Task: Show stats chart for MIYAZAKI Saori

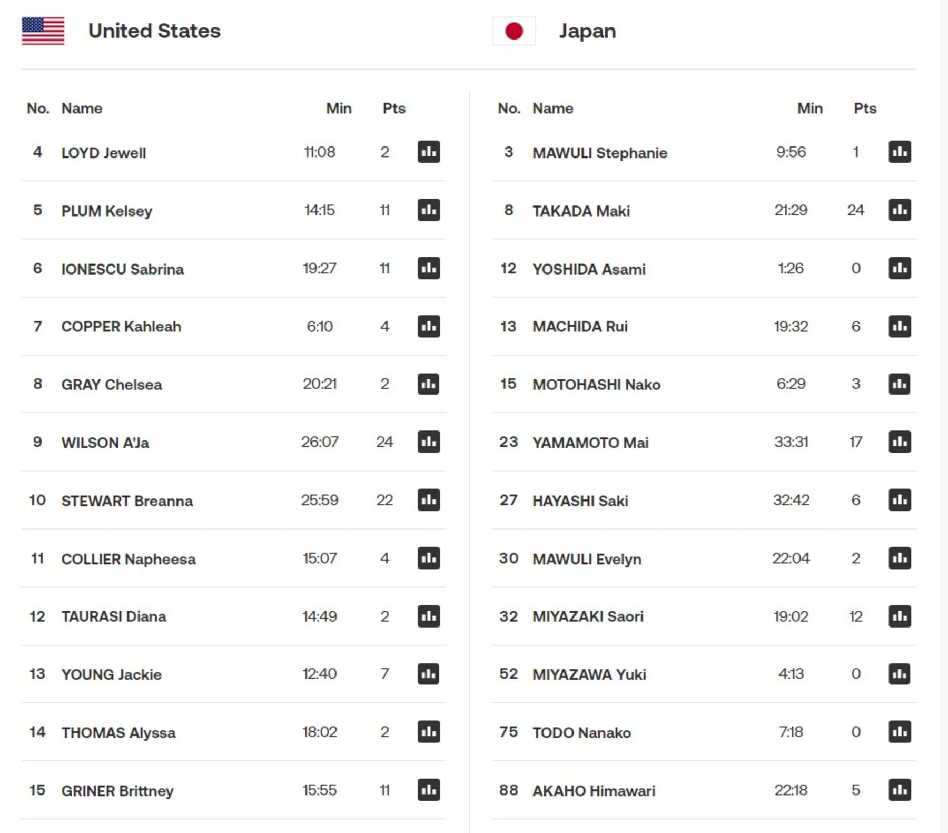Action: click(900, 616)
